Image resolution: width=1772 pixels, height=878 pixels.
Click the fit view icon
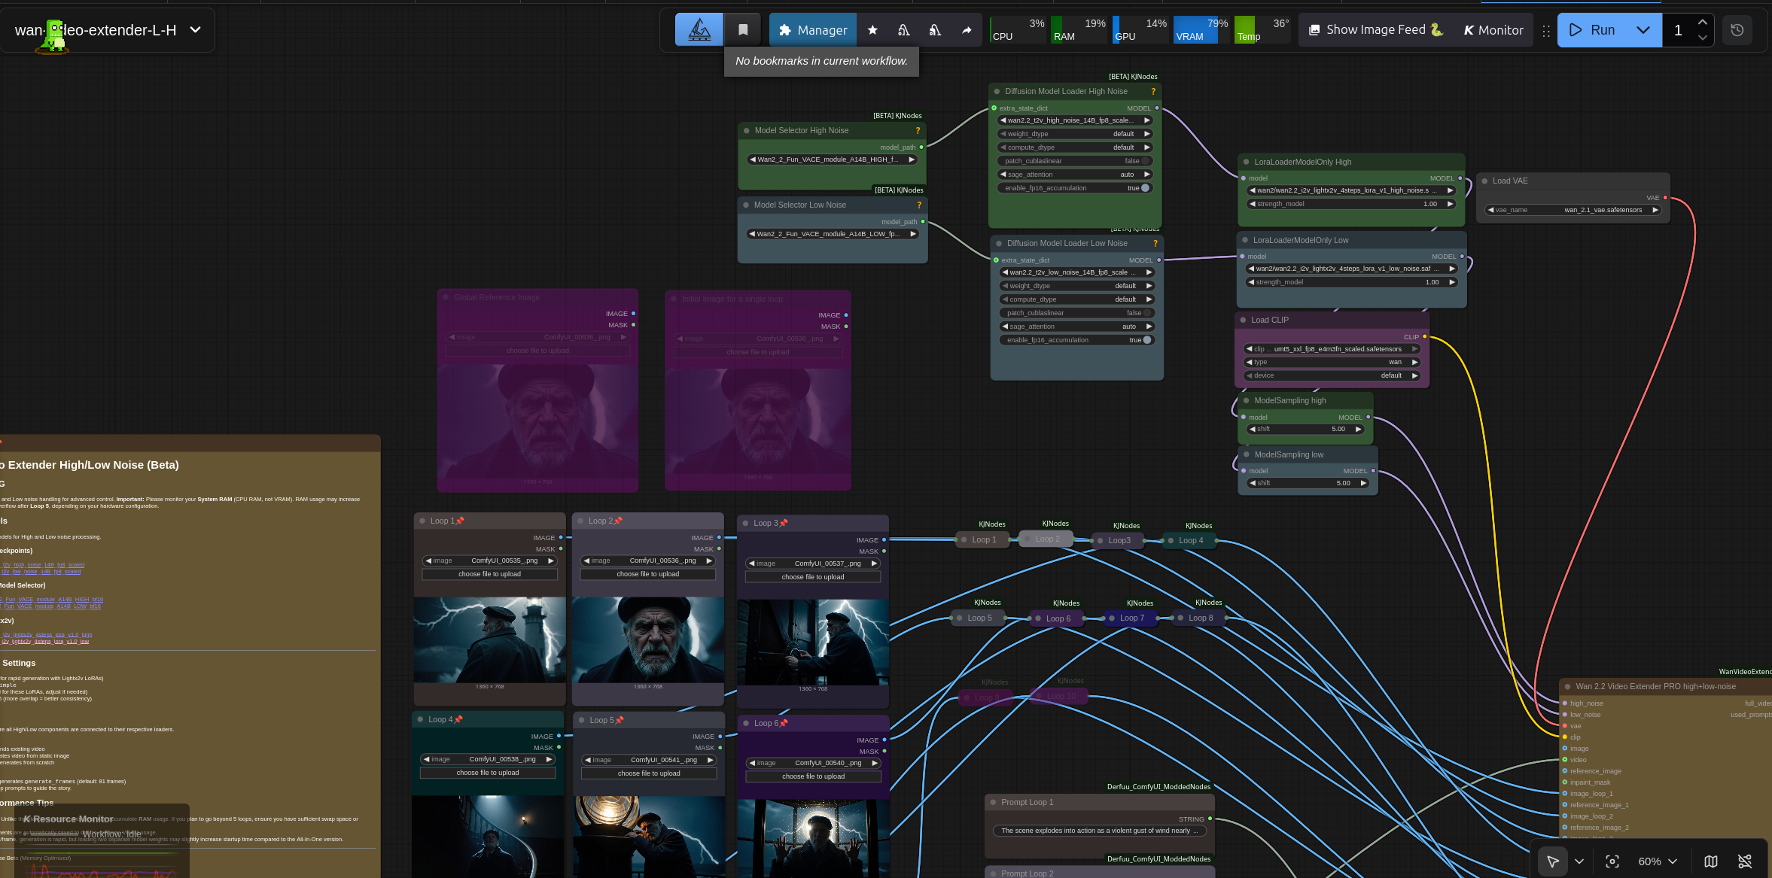coord(1612,861)
